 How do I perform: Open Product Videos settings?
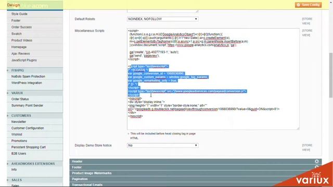[22, 41]
